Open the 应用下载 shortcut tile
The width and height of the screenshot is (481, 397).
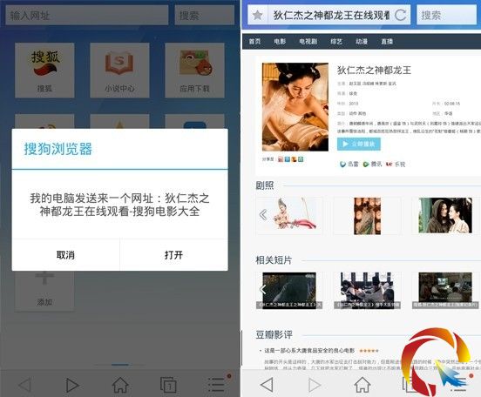[x=194, y=71]
